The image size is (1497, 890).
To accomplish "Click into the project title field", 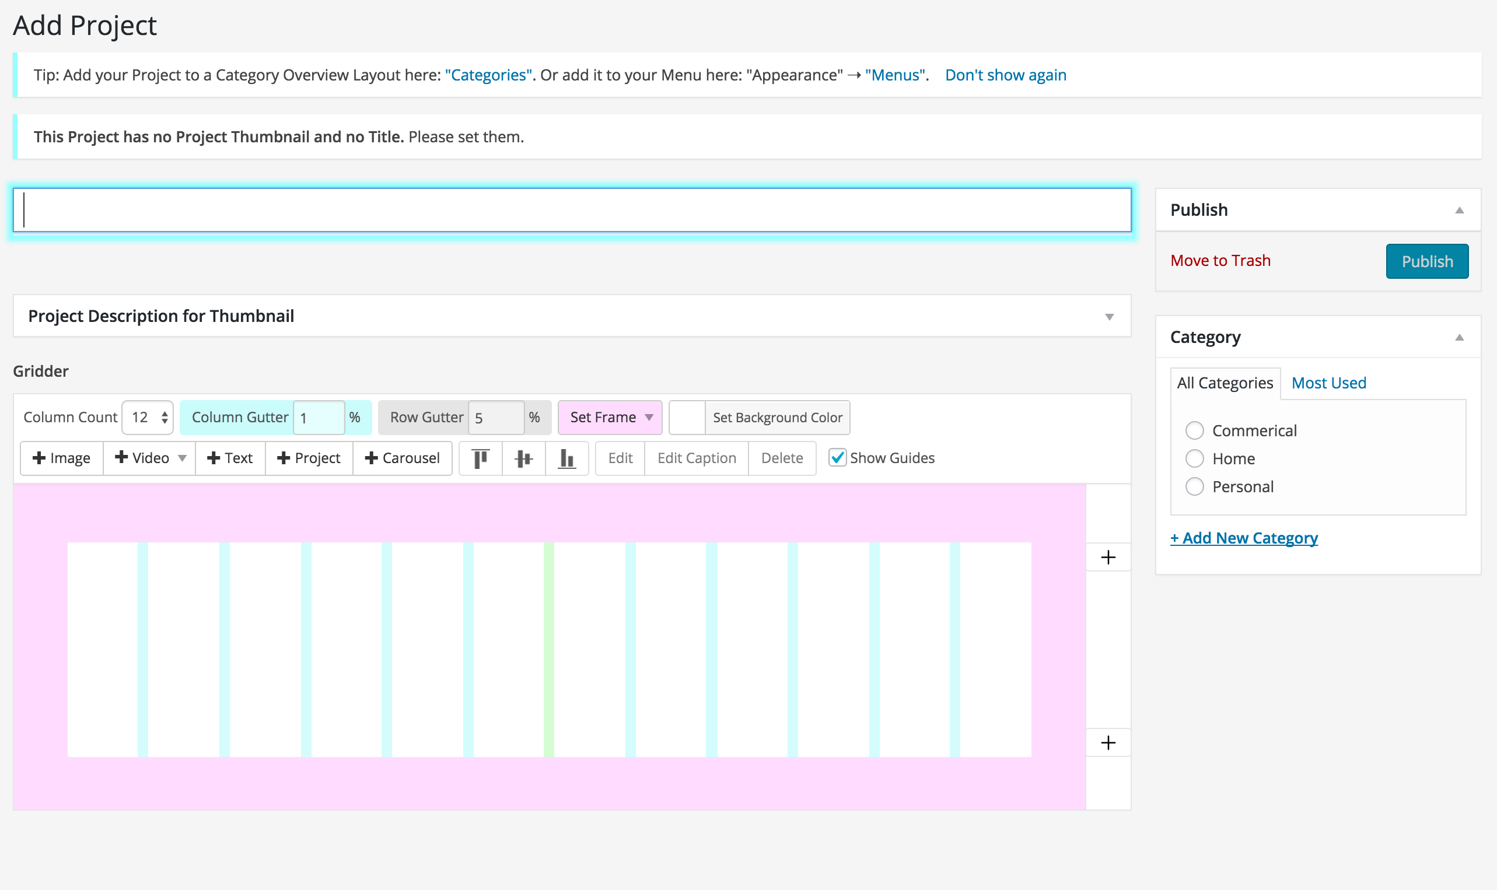I will (x=572, y=211).
